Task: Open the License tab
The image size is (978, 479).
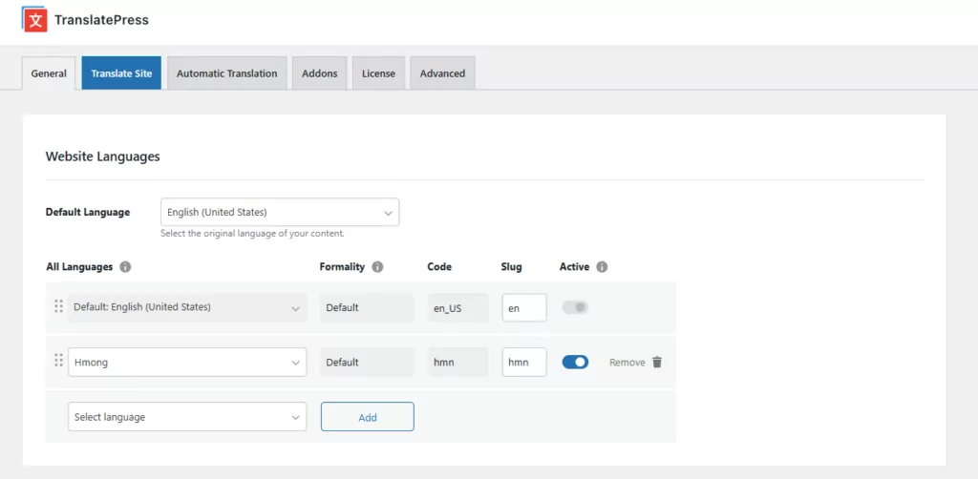Action: pos(378,73)
